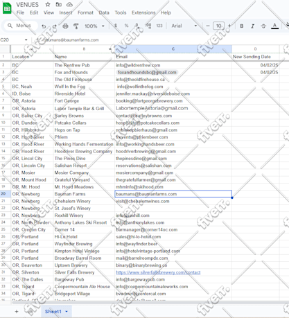Select the Coopermountain Ale House cell
289x318 pixels.
pyautogui.click(x=84, y=287)
